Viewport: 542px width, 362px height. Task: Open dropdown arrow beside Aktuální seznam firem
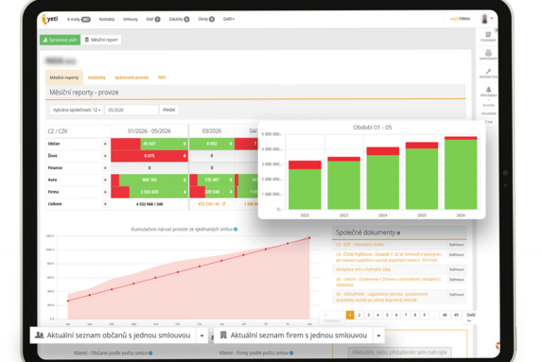pos(379,336)
